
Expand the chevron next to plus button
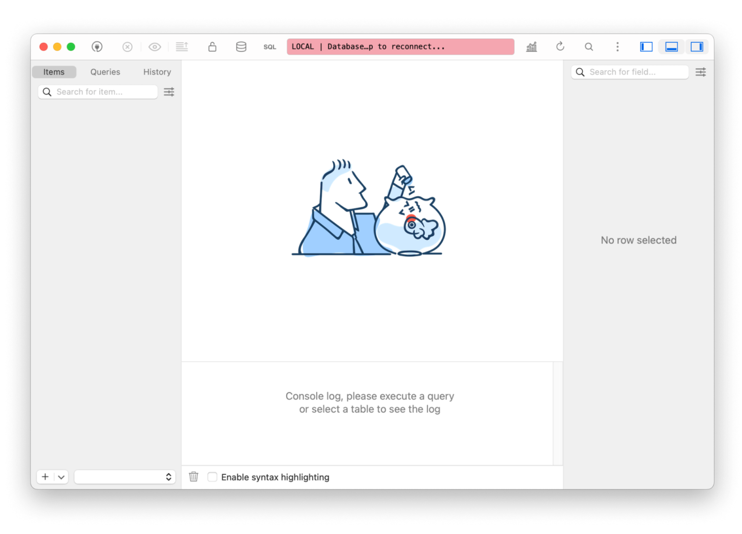point(61,477)
